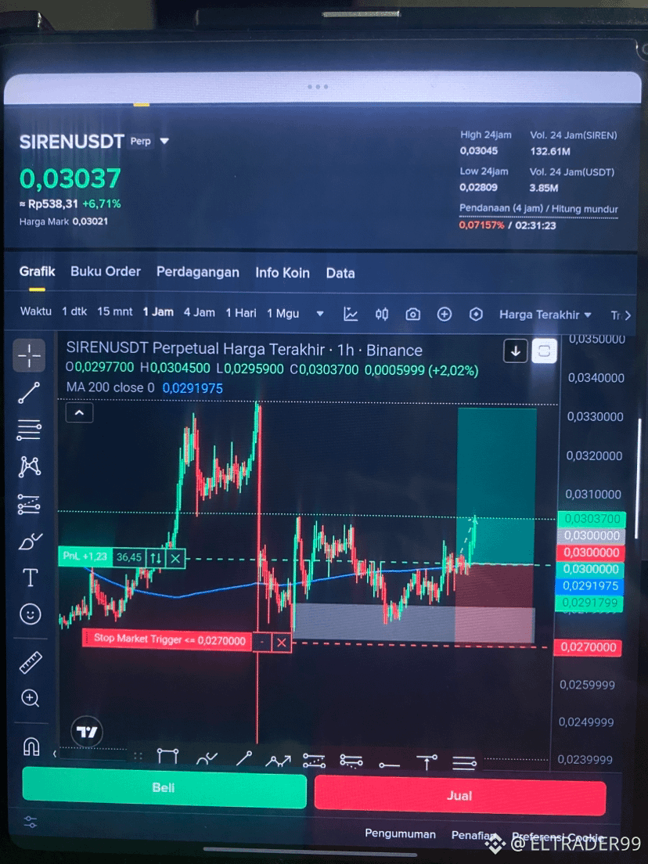Open chart settings hexagon icon
648x864 pixels.
pos(476,314)
